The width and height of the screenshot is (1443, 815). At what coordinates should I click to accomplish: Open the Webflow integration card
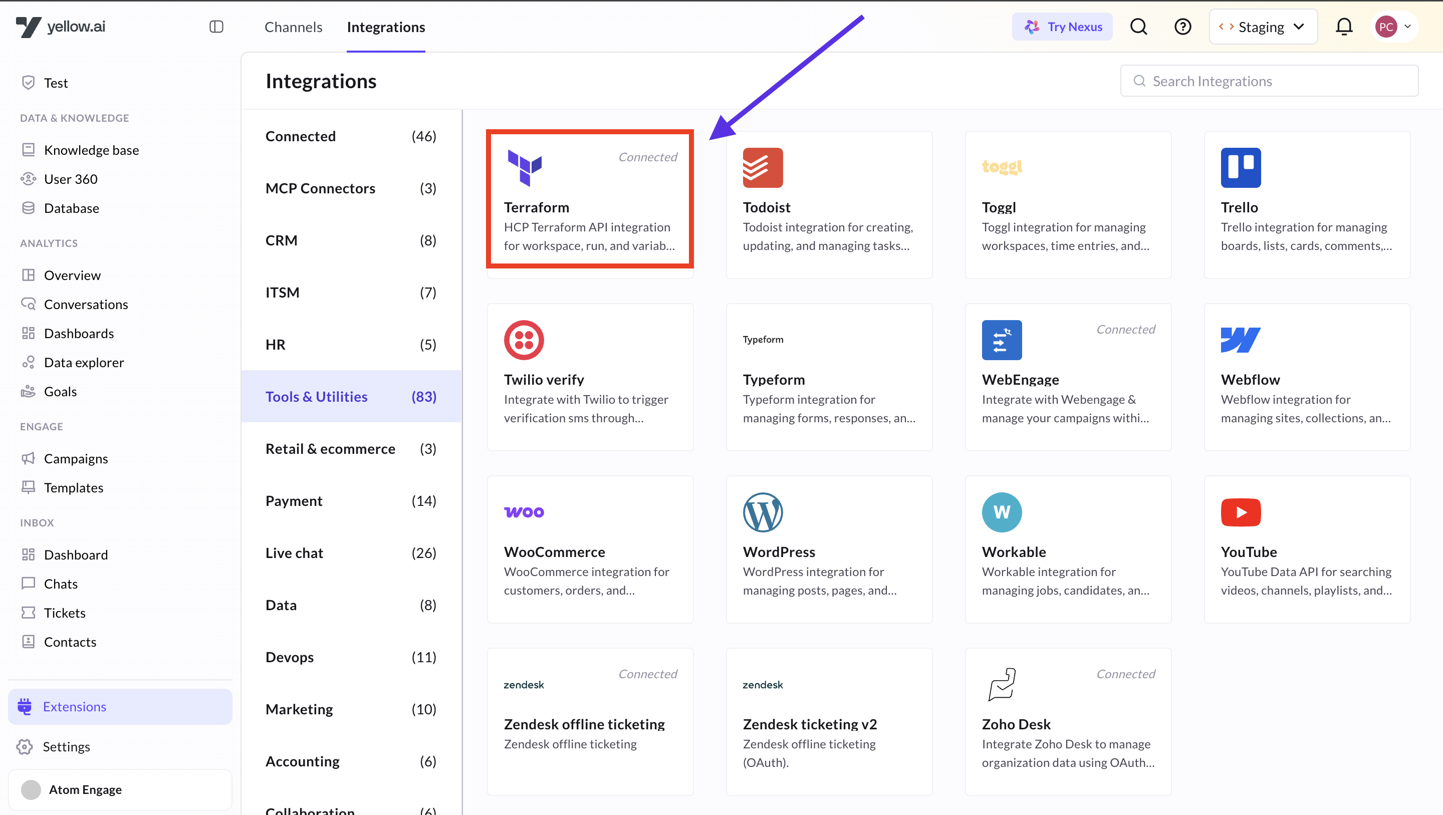1307,377
